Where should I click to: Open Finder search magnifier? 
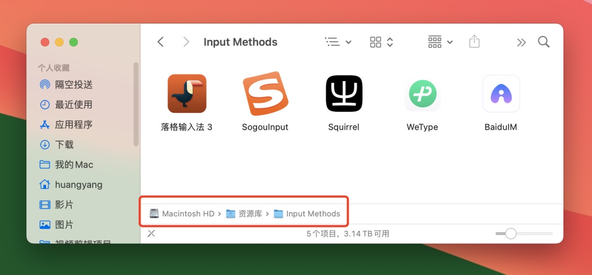point(544,42)
